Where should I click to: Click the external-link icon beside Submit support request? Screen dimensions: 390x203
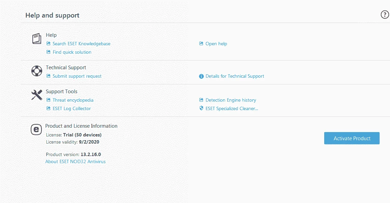coord(49,76)
